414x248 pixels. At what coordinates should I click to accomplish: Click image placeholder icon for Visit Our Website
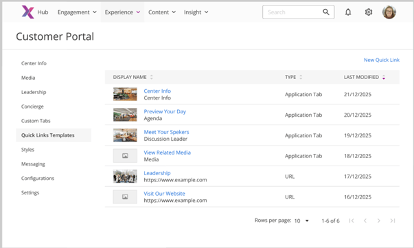point(125,196)
